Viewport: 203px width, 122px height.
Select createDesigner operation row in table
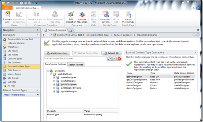tap(161, 86)
